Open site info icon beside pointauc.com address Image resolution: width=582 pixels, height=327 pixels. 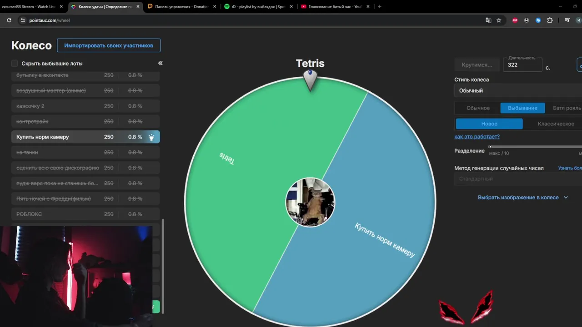pos(23,20)
